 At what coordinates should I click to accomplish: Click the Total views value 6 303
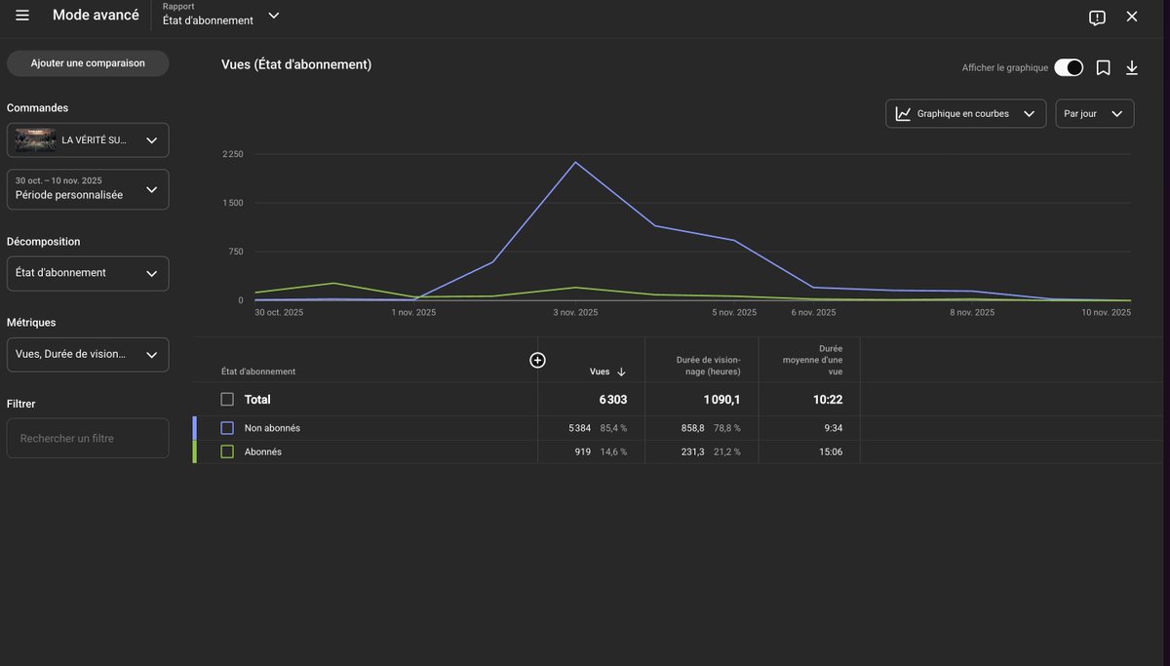[613, 400]
